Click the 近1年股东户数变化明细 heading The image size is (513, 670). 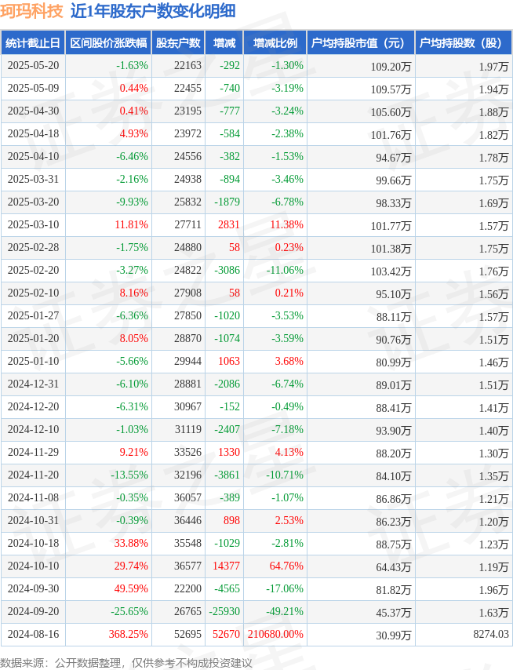click(153, 12)
